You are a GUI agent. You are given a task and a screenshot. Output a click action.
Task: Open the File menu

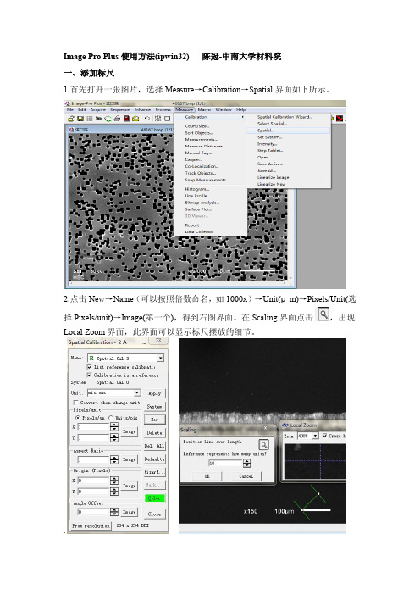(70, 109)
